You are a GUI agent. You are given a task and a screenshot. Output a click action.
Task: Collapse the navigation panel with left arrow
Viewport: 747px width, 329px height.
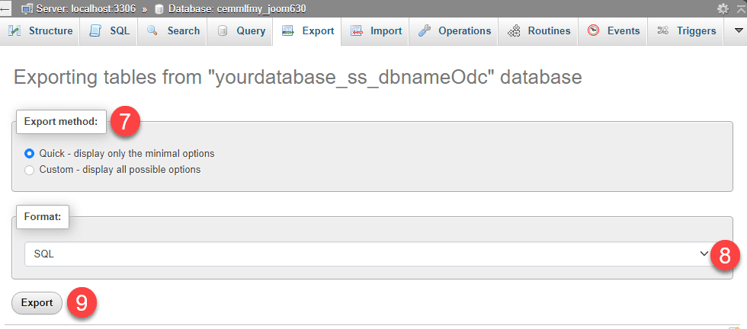[x=5, y=8]
